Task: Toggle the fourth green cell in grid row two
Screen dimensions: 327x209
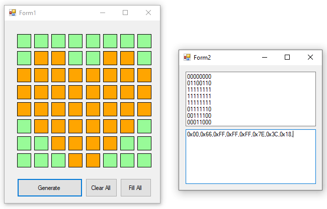Action: (x=144, y=58)
